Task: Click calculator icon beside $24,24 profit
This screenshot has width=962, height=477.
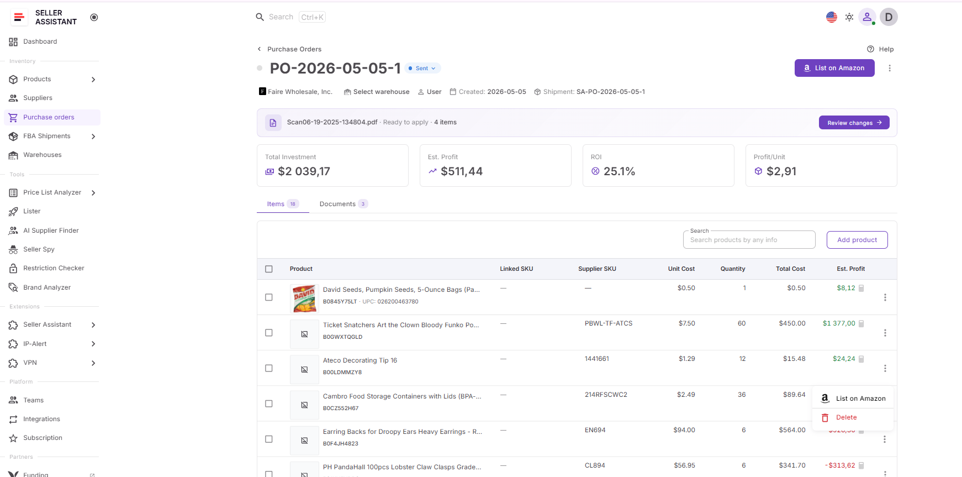Action: tap(861, 359)
